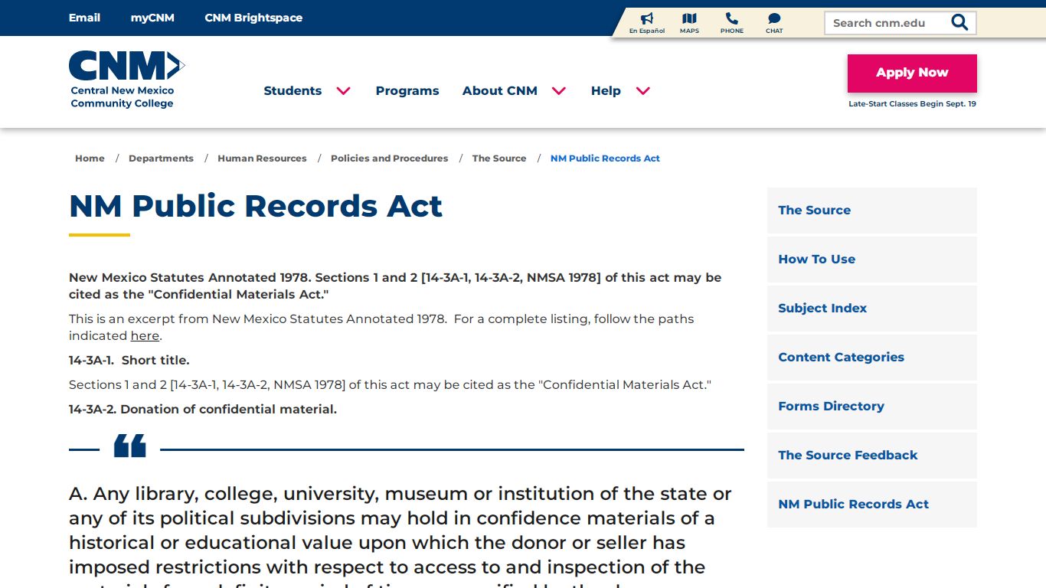Viewport: 1046px width, 588px height.
Task: Open The Source breadcrumb link
Action: point(499,158)
